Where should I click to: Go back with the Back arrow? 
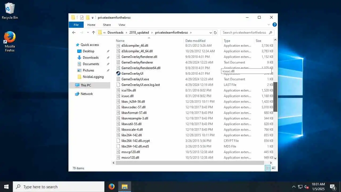click(74, 33)
